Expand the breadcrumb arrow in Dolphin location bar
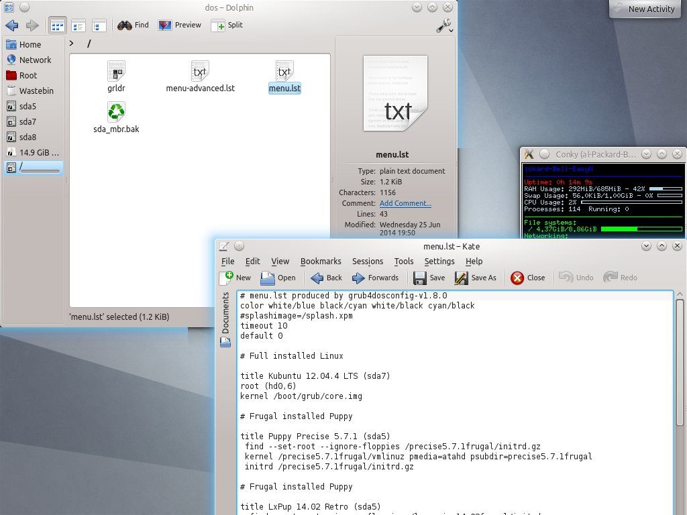The width and height of the screenshot is (687, 515). click(x=71, y=44)
